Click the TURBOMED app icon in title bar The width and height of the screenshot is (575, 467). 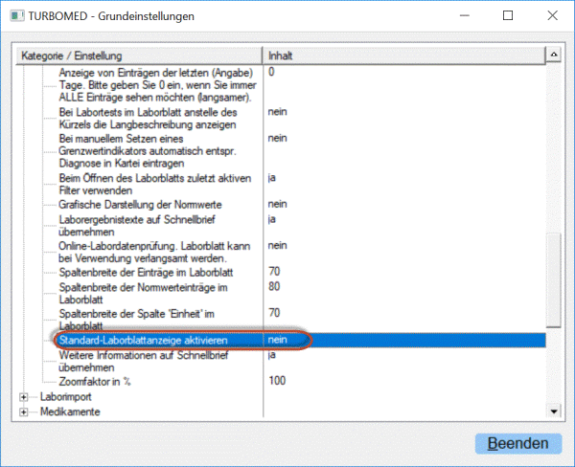pyautogui.click(x=16, y=16)
